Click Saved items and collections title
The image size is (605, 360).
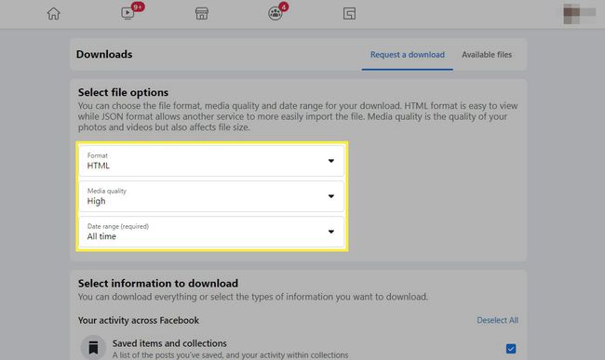(169, 343)
